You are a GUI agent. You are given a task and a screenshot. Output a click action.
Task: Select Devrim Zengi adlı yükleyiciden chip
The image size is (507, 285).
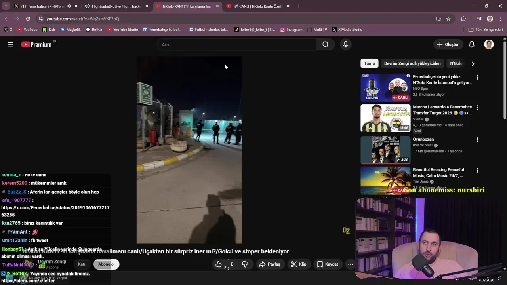[412, 63]
